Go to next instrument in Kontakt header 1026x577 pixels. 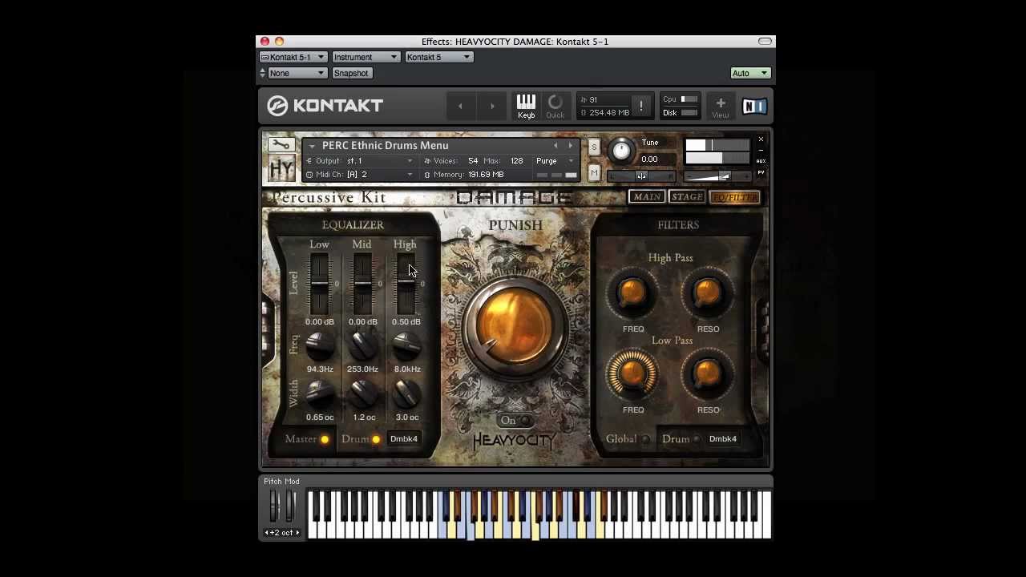[492, 106]
